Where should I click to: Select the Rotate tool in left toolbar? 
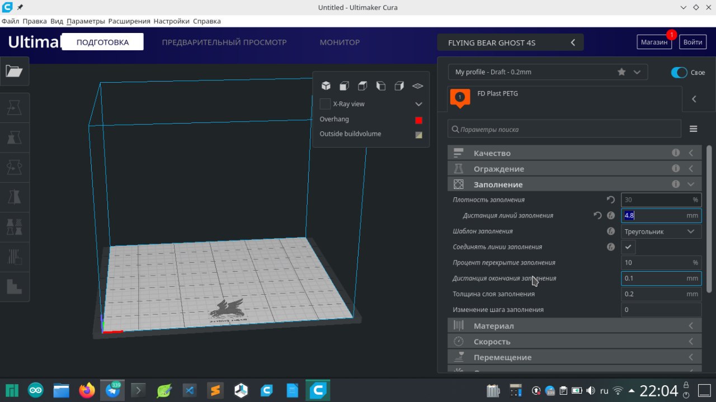tap(14, 167)
